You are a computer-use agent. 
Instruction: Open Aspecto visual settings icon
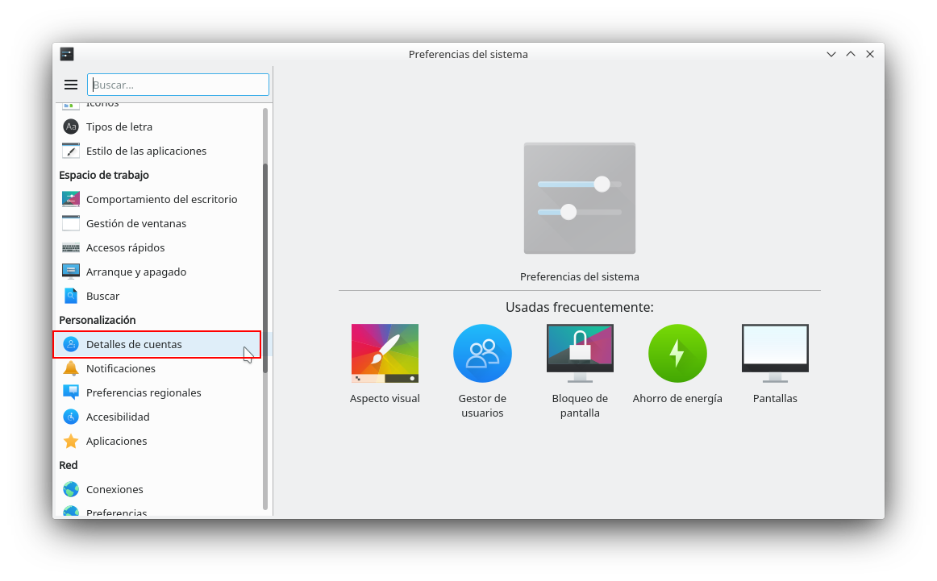(385, 353)
